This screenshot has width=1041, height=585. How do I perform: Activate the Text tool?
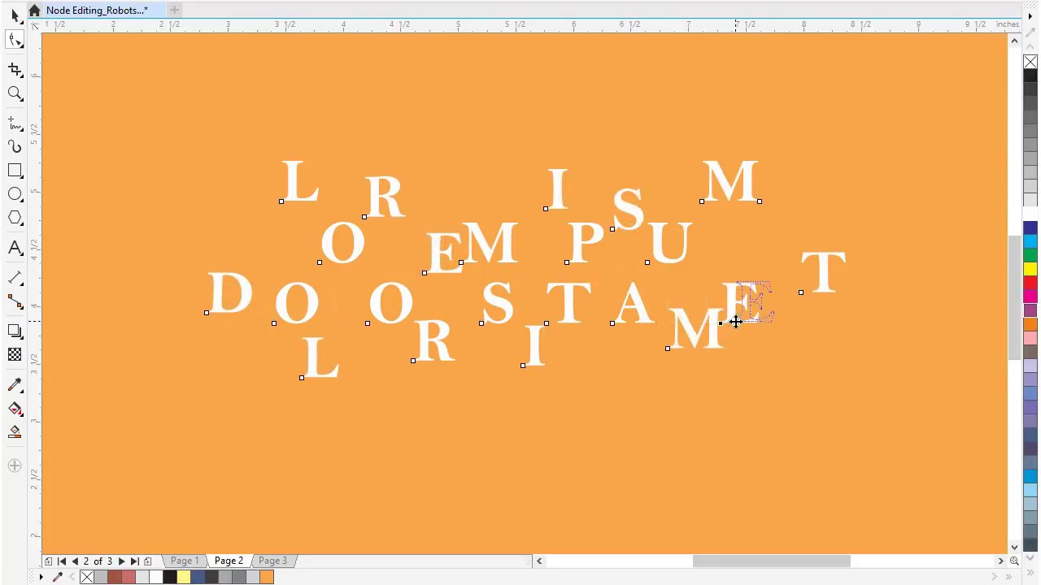15,248
